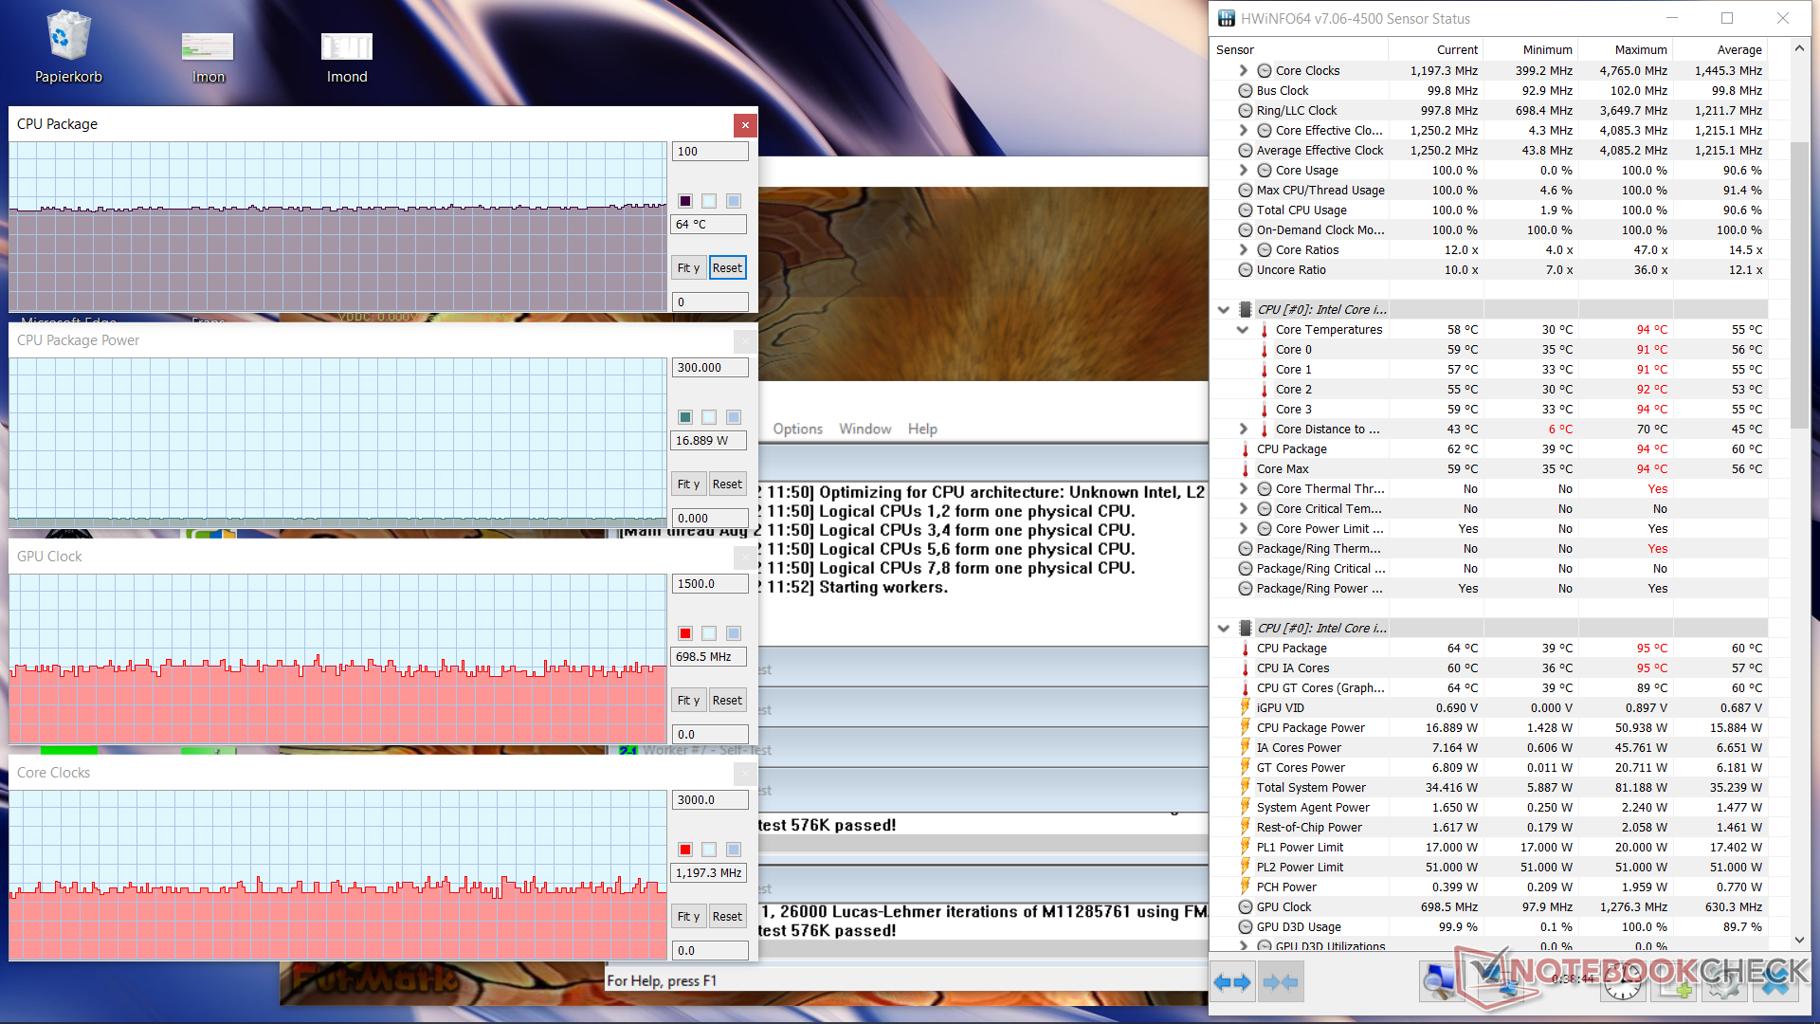Toggle the teal box in CPU Package Power graph

685,417
